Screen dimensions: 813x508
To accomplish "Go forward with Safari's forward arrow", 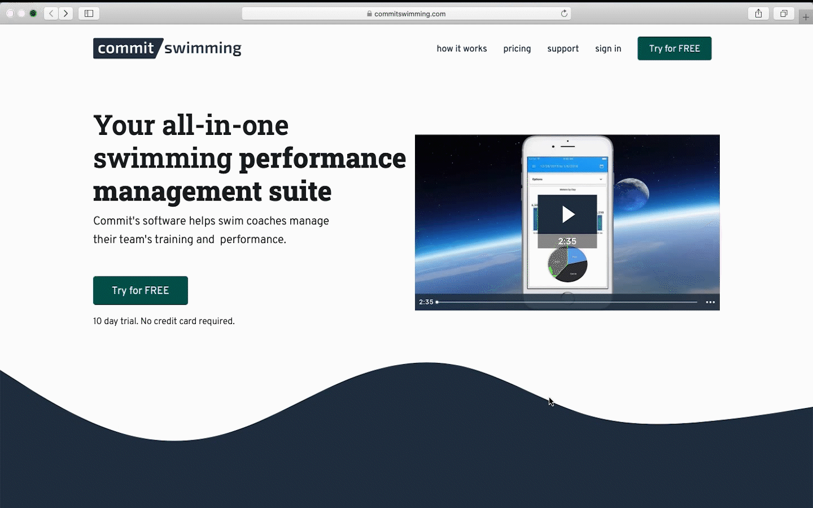I will click(x=66, y=13).
